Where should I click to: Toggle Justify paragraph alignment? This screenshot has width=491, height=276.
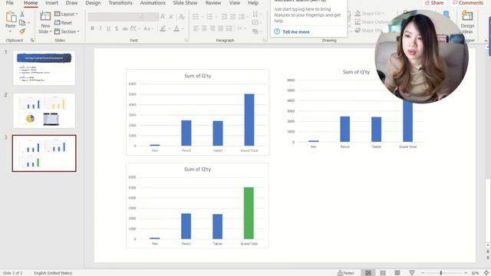220,28
